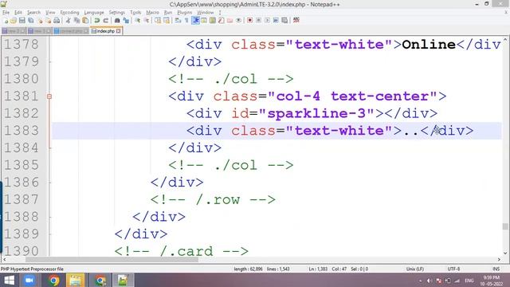Toggle the Folder as Workspace icon
The height and width of the screenshot is (287, 510).
click(x=230, y=21)
